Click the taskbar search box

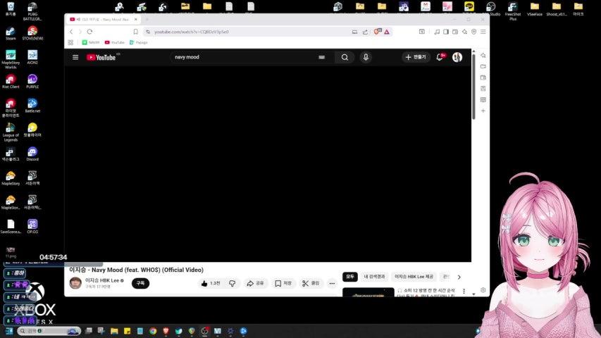click(49, 331)
